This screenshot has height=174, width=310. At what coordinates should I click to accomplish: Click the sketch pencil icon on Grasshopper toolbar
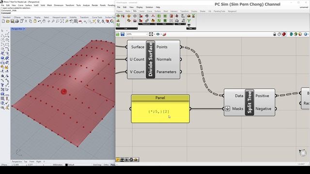coord(164,34)
